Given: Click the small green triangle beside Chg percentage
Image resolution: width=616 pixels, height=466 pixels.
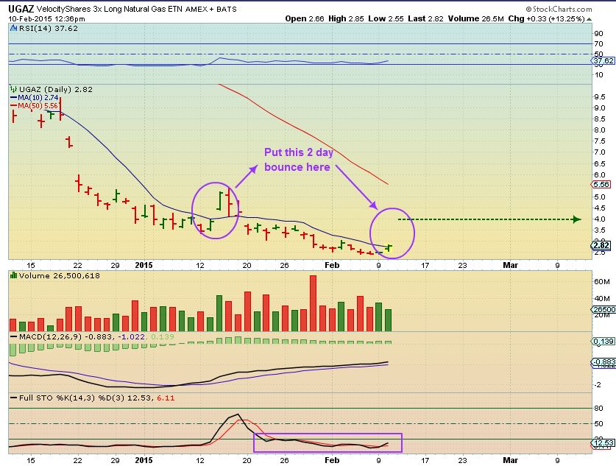Looking at the screenshot, I should (589, 19).
